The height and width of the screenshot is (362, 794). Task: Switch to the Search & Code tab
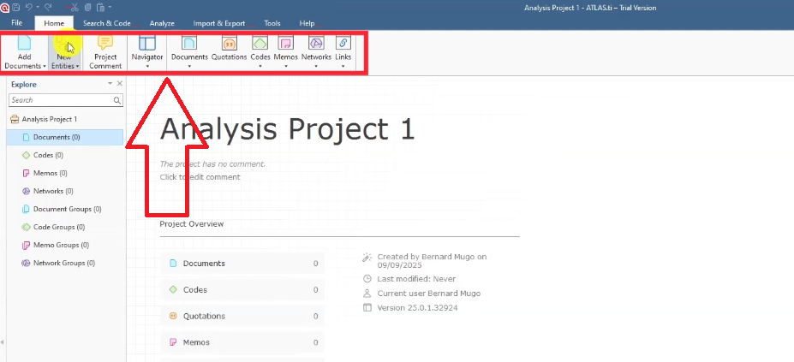point(106,23)
